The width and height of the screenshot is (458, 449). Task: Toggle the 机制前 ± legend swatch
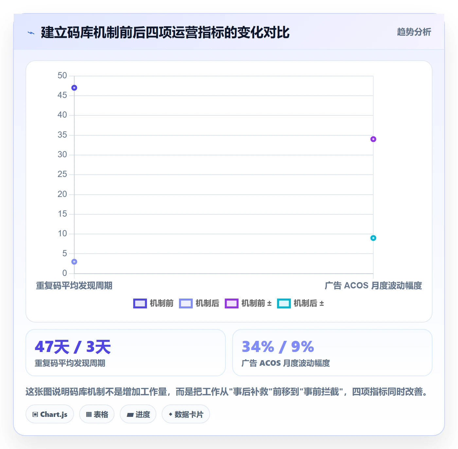(232, 303)
